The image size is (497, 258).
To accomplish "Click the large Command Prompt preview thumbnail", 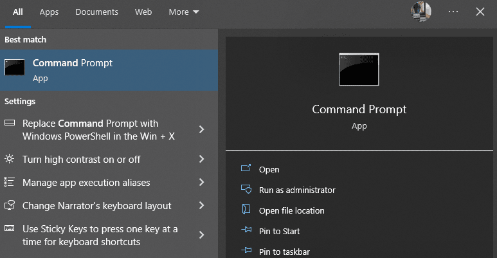I will [359, 69].
